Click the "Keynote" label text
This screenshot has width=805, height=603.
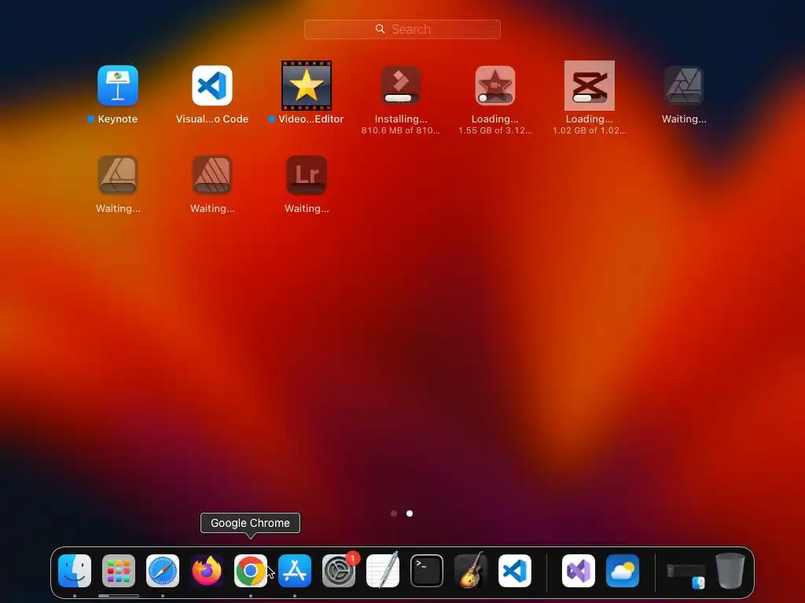click(118, 119)
